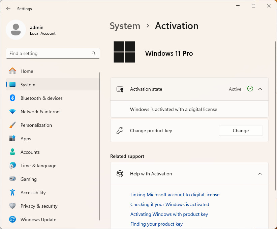277x229 pixels.
Task: Click the Activation state certificate icon
Action: click(120, 89)
